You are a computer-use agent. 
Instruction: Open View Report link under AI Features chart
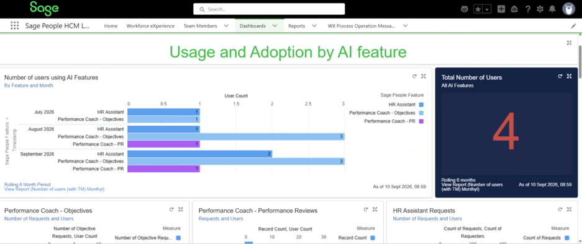point(55,190)
